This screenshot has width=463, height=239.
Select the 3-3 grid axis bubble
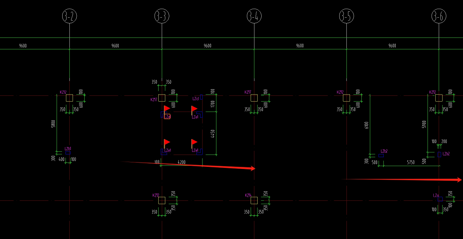click(x=162, y=16)
